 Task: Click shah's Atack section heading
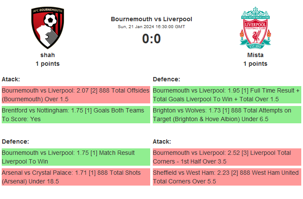tap(11, 79)
